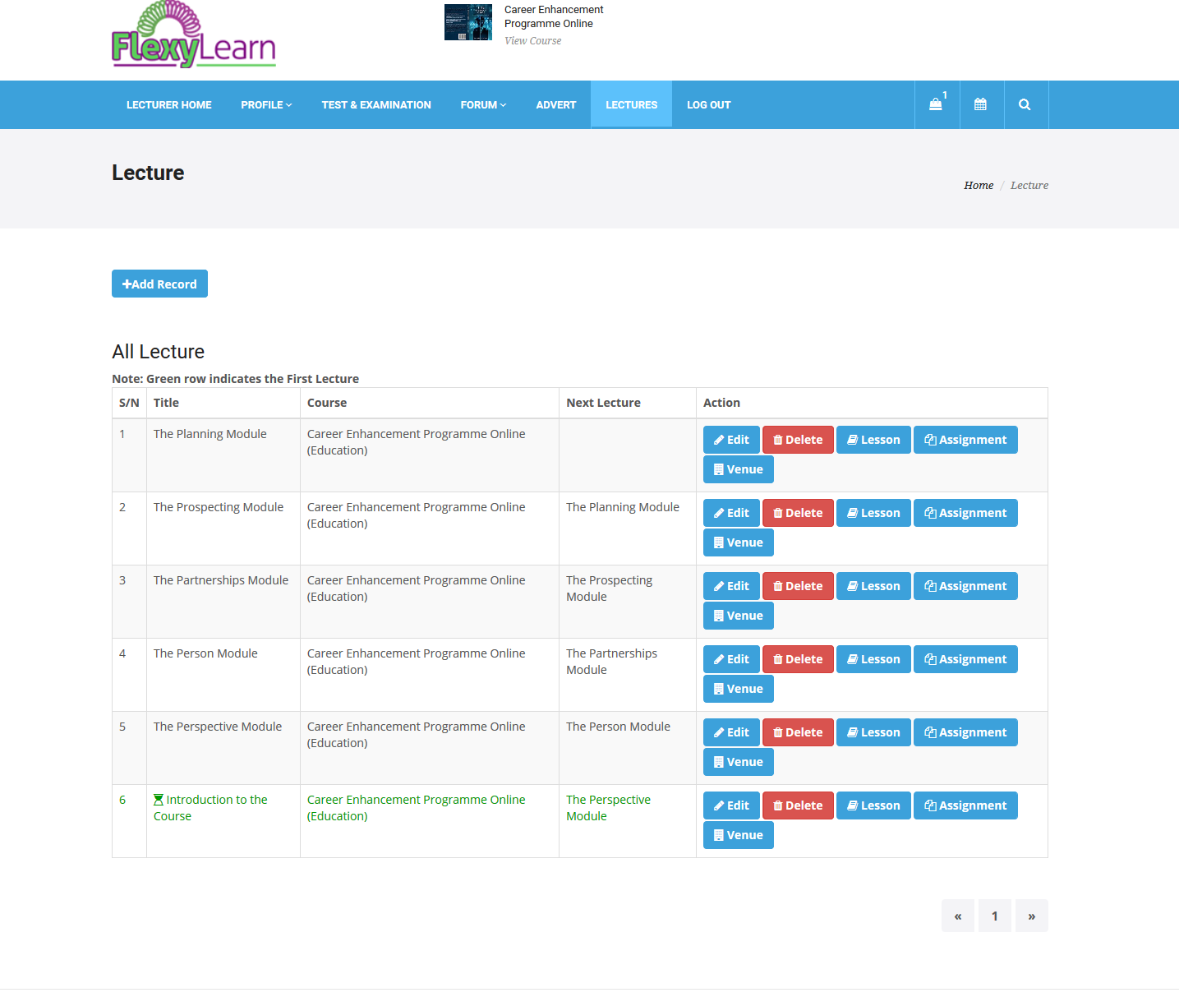Expand the PROFILE dropdown menu
The height and width of the screenshot is (997, 1179).
[266, 105]
